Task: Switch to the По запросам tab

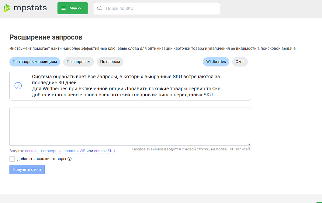Action: coord(78,62)
